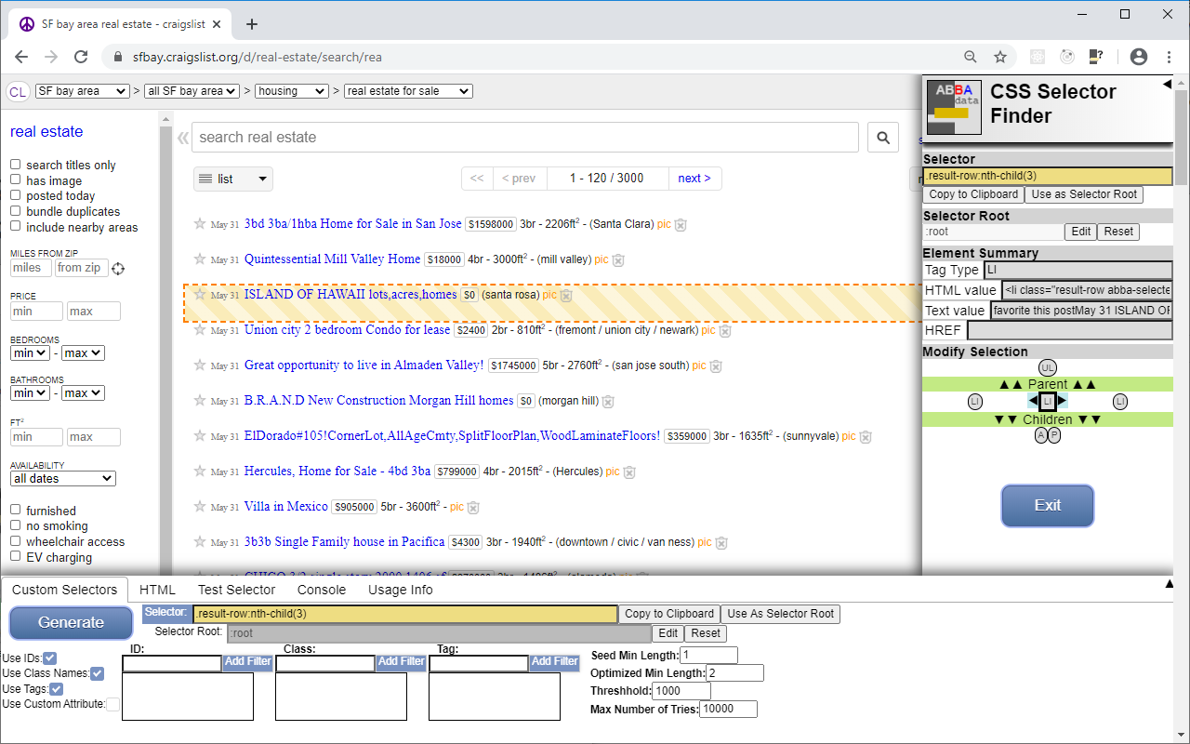Image resolution: width=1190 pixels, height=744 pixels.
Task: Click the Threshhold input field
Action: [x=681, y=691]
